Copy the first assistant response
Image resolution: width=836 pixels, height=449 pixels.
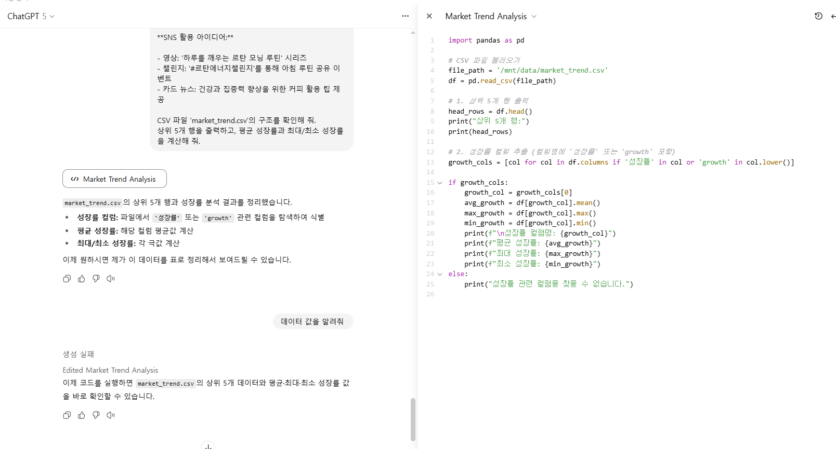pyautogui.click(x=67, y=279)
